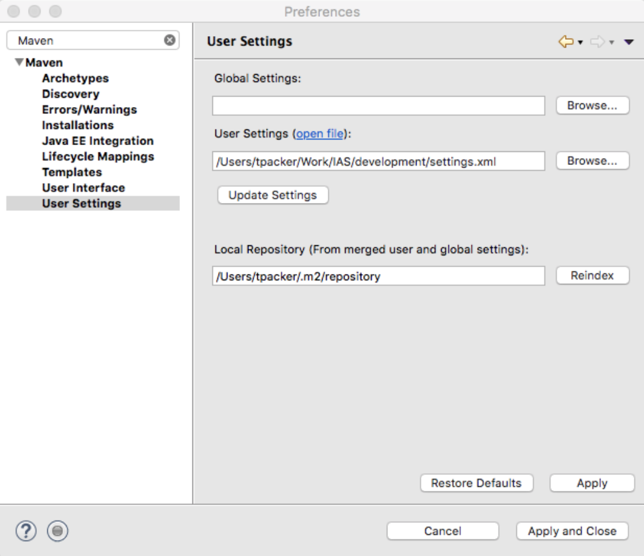
Task: Click the Update Settings button
Action: tap(273, 195)
